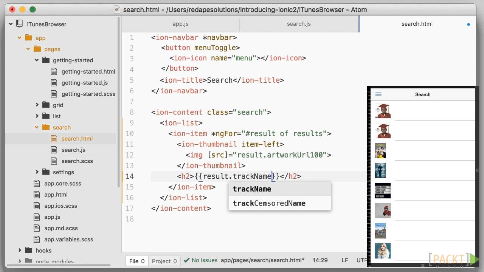Screen dimensions: 484x272
Task: Switch to the app.js editor tab
Action: tap(180, 24)
